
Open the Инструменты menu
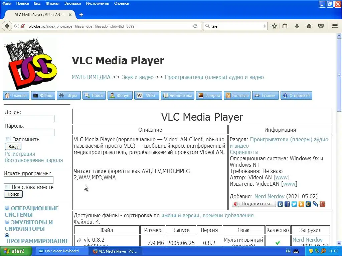[x=98, y=3]
